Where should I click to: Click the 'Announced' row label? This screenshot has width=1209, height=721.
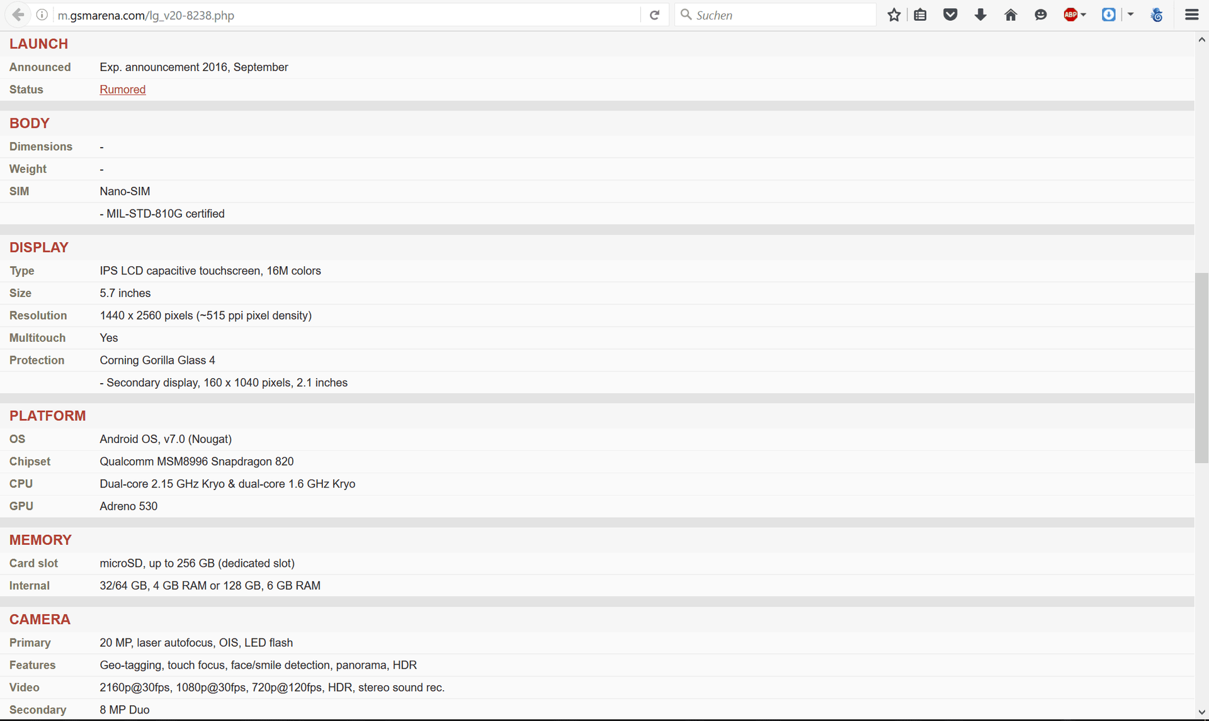40,67
